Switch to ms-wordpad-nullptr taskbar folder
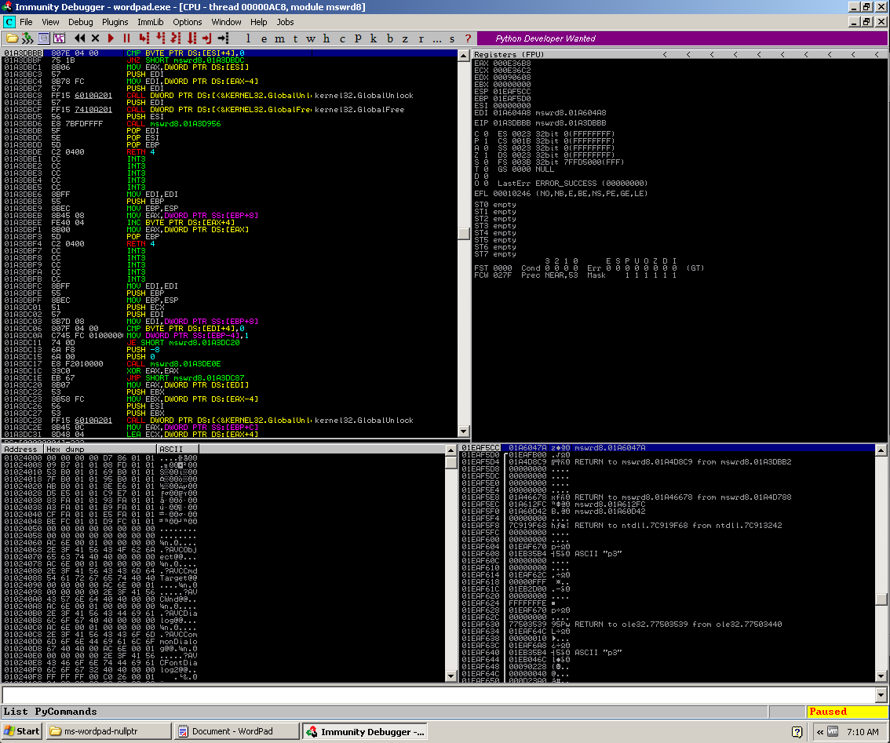Viewport: 890px width, 743px height. 109,732
